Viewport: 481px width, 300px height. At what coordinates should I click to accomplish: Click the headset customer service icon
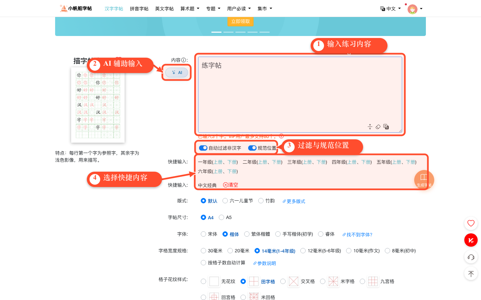[x=471, y=257]
